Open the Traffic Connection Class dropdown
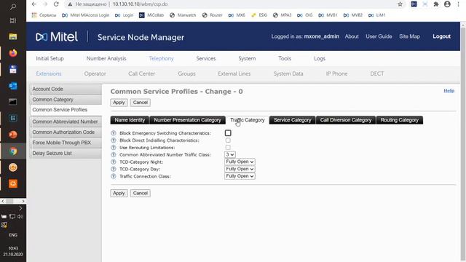The width and height of the screenshot is (466, 262). (240, 176)
